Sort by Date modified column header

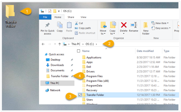pos(145,51)
